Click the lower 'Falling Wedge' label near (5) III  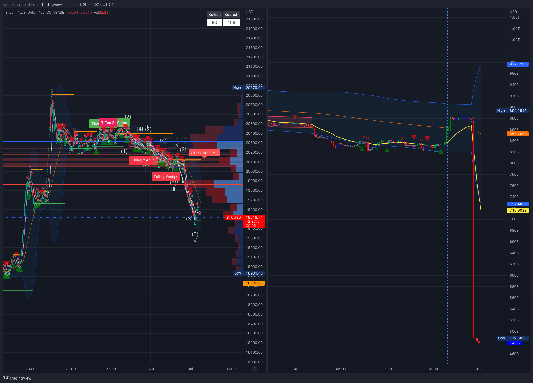pos(166,177)
